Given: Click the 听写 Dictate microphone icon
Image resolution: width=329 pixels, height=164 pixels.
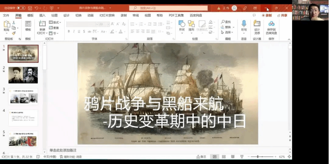Looking at the screenshot, I should (244, 23).
